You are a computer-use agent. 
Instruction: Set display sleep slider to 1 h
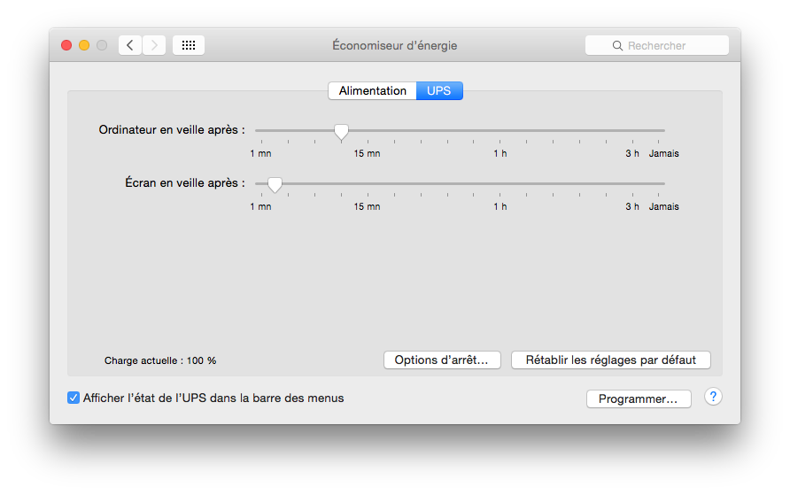500,184
